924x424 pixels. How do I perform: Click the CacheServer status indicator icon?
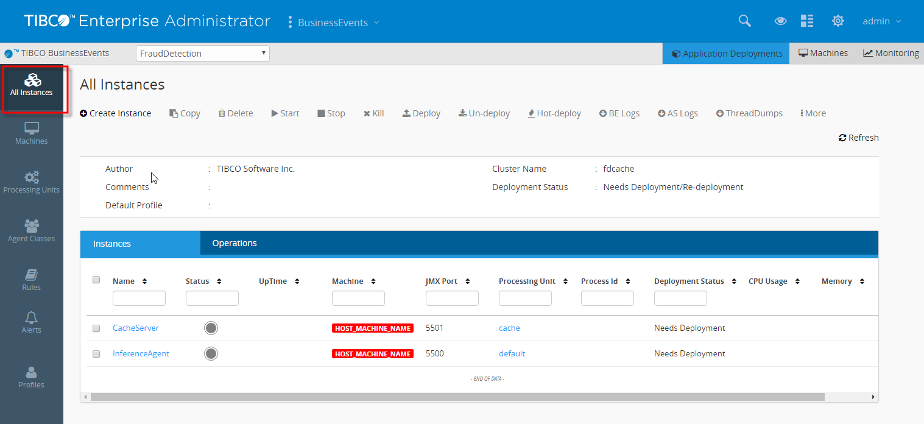pyautogui.click(x=211, y=328)
